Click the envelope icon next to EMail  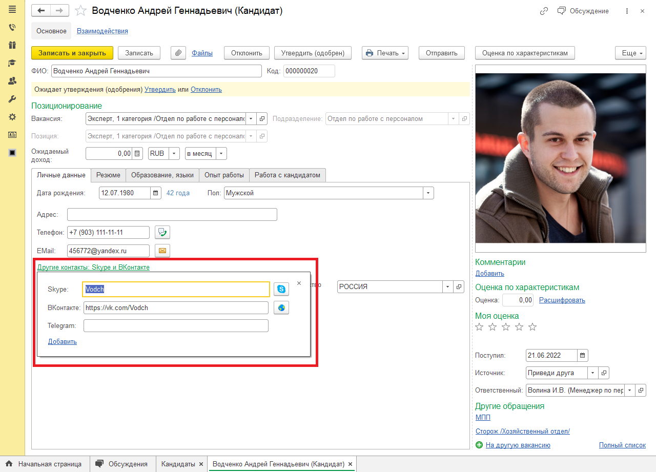162,251
